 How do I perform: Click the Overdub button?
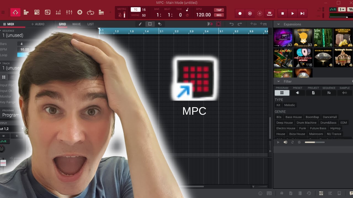tap(250, 13)
